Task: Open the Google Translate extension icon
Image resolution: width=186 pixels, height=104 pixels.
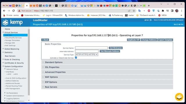Action: coord(139,11)
